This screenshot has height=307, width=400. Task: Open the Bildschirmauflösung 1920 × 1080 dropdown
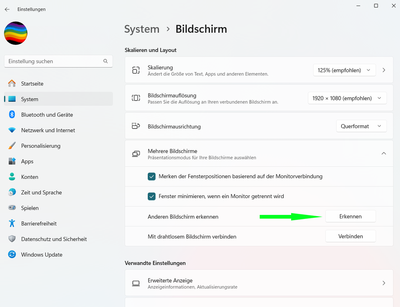point(347,98)
